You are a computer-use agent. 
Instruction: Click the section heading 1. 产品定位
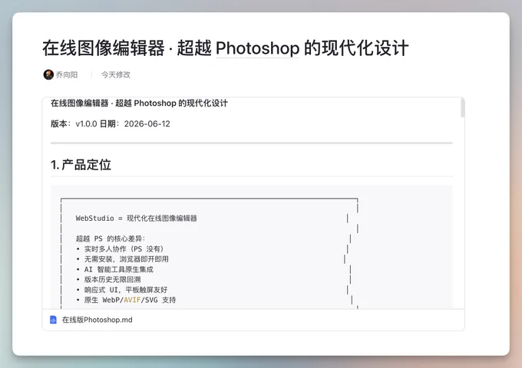(x=81, y=165)
